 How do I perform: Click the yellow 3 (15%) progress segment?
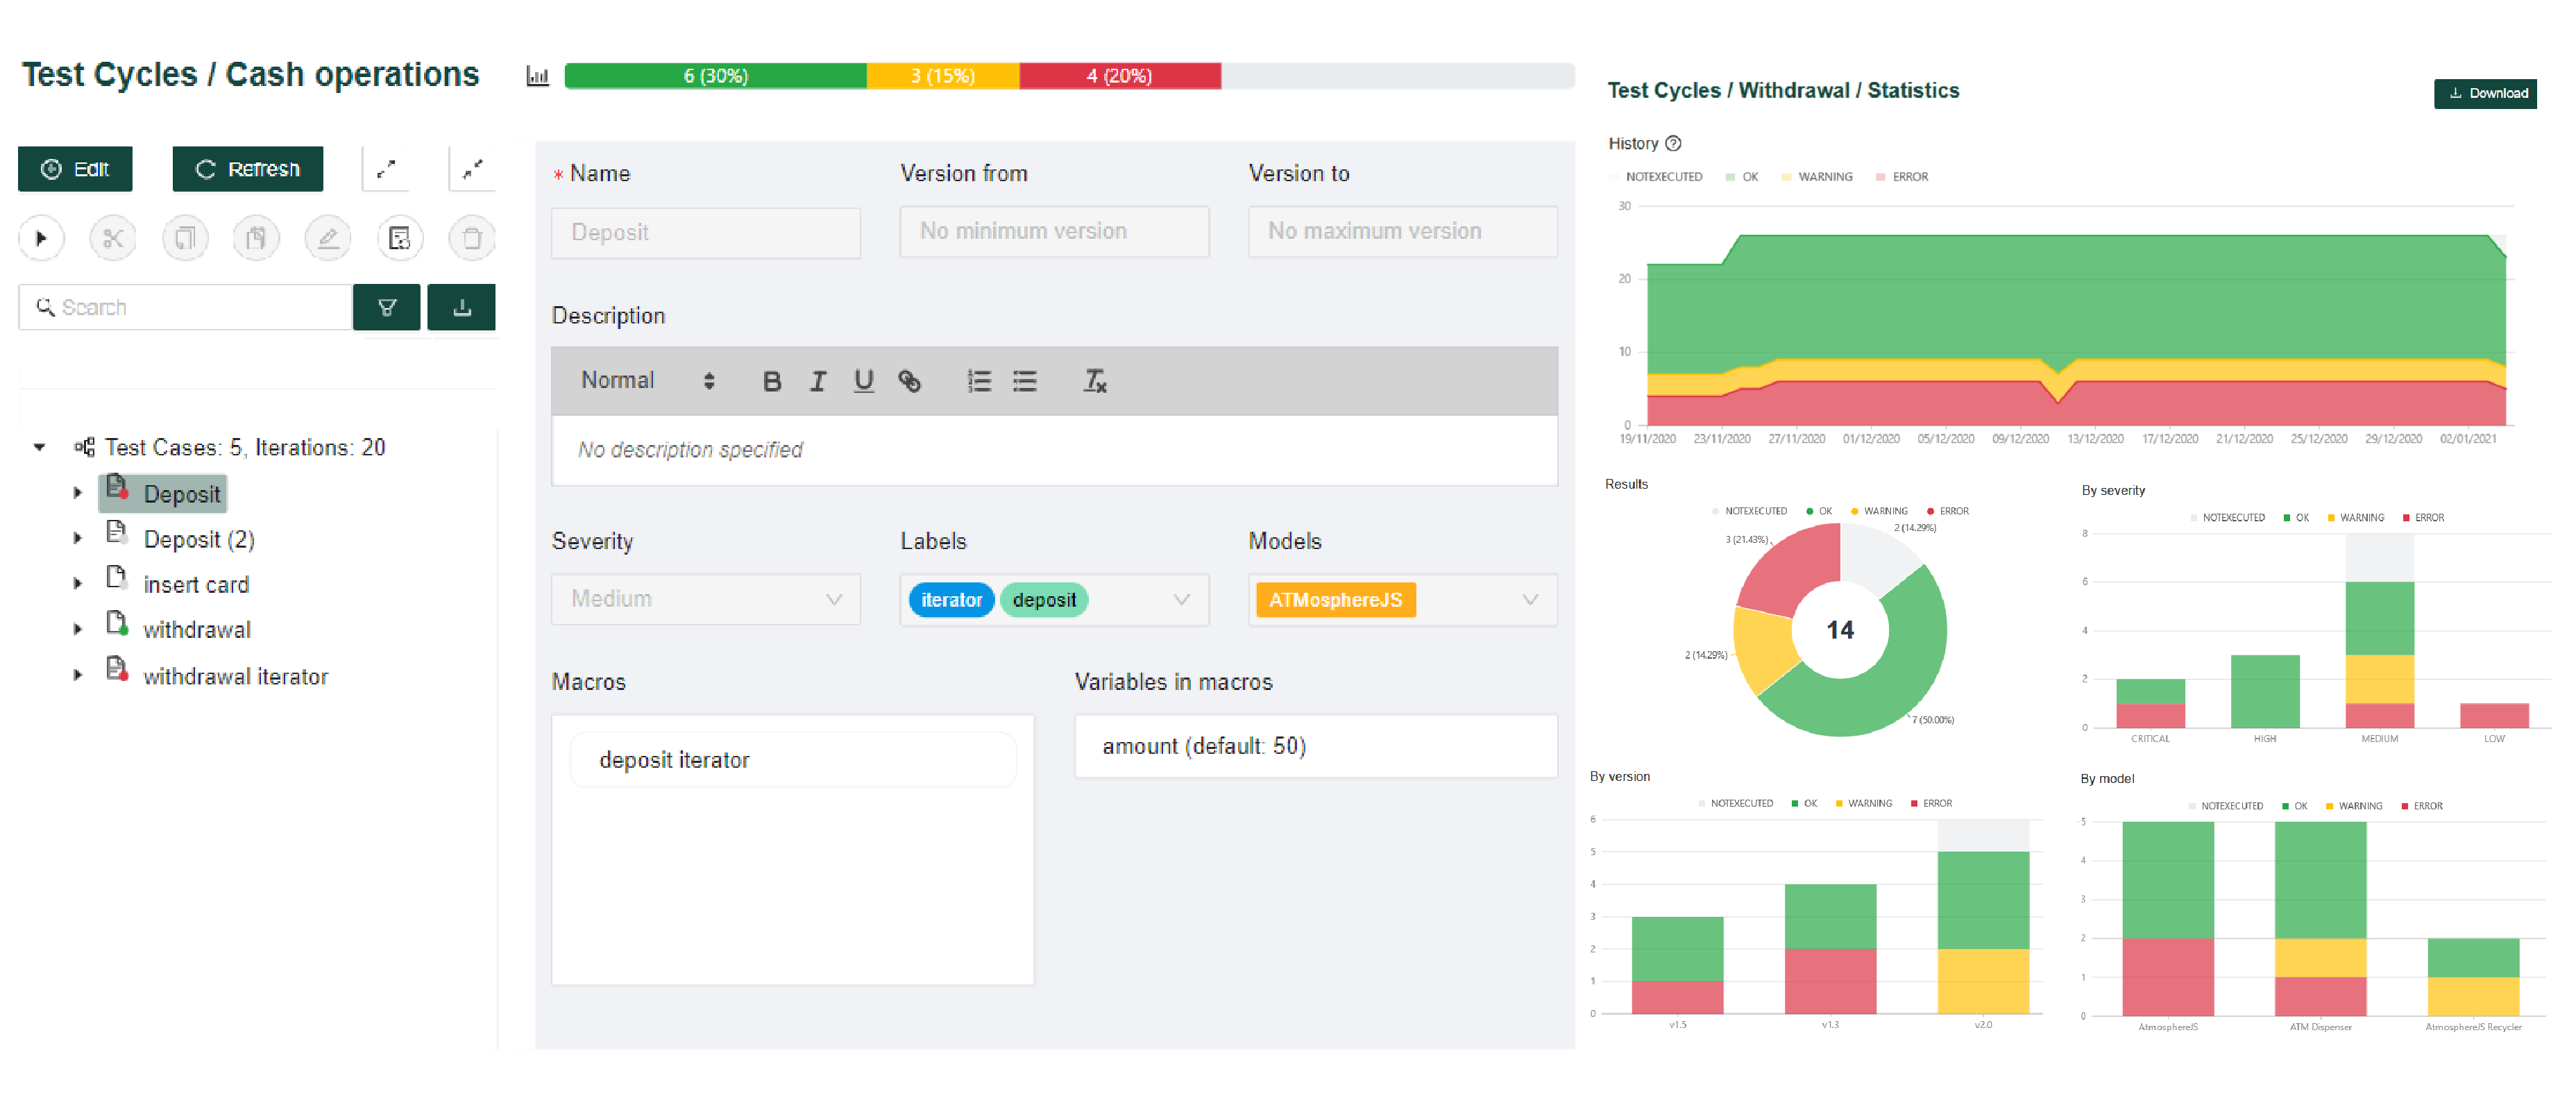[x=943, y=76]
